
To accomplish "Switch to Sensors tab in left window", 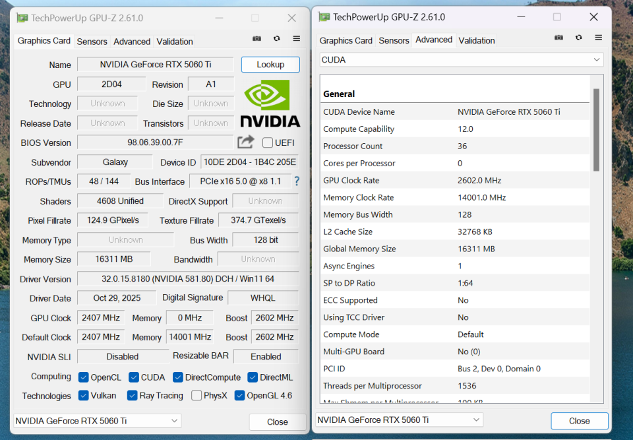I will pyautogui.click(x=92, y=42).
